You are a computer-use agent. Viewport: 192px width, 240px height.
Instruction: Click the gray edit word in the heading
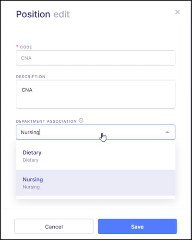61,14
